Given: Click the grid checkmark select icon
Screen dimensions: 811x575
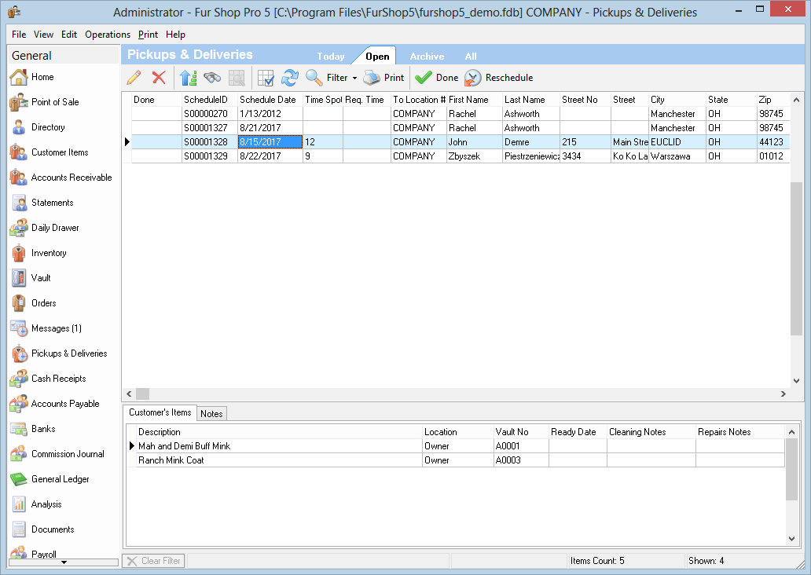Looking at the screenshot, I should click(266, 78).
